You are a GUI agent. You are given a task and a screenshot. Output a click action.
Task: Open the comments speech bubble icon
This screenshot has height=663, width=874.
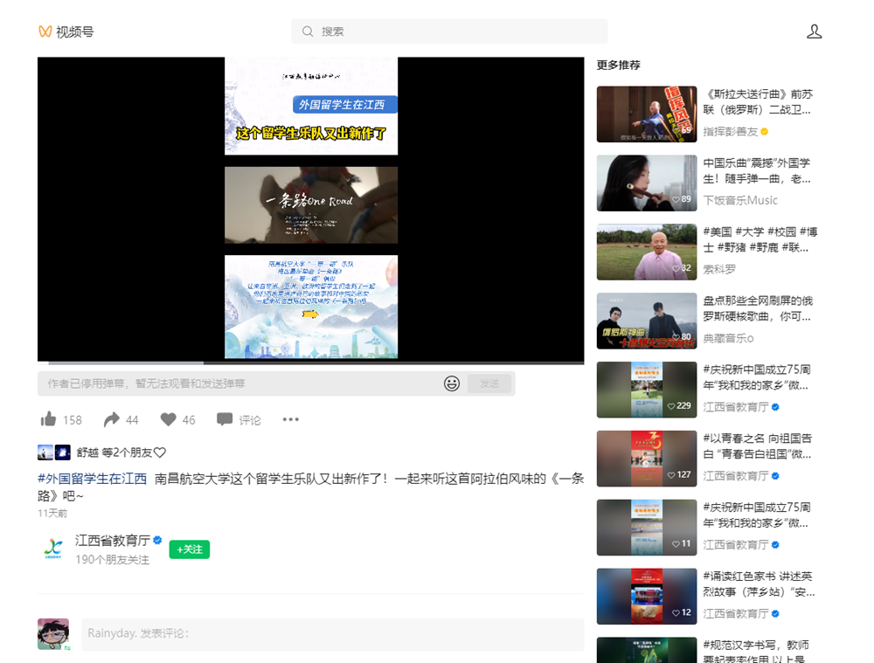coord(225,419)
